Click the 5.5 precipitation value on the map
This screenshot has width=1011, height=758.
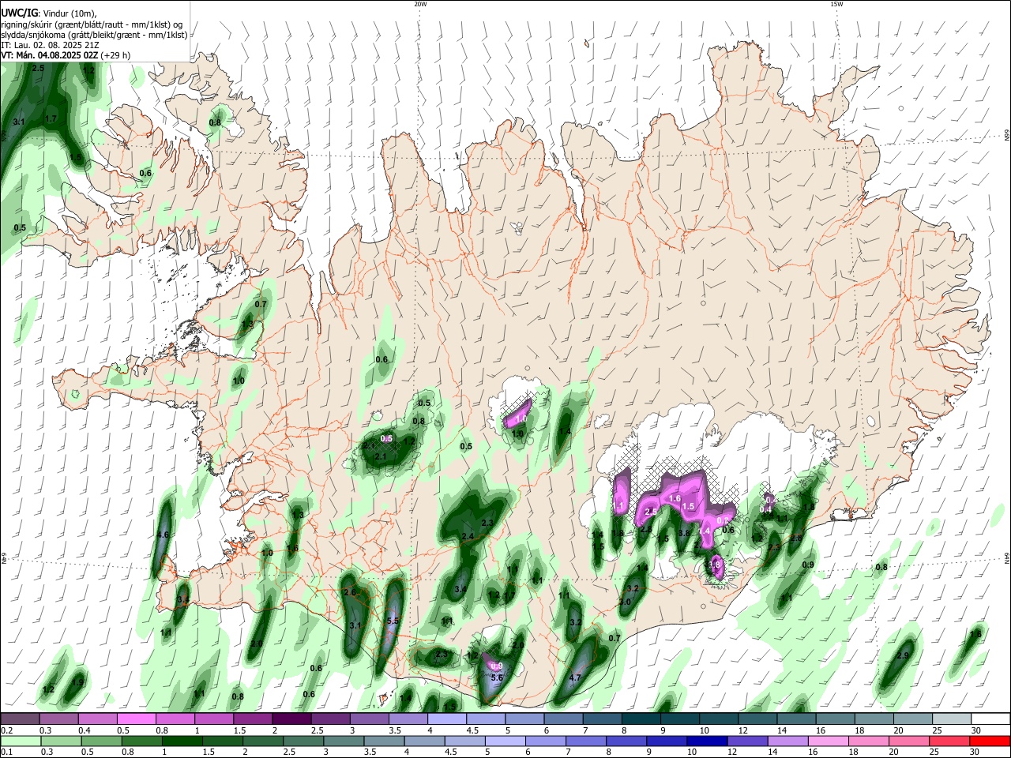click(393, 621)
